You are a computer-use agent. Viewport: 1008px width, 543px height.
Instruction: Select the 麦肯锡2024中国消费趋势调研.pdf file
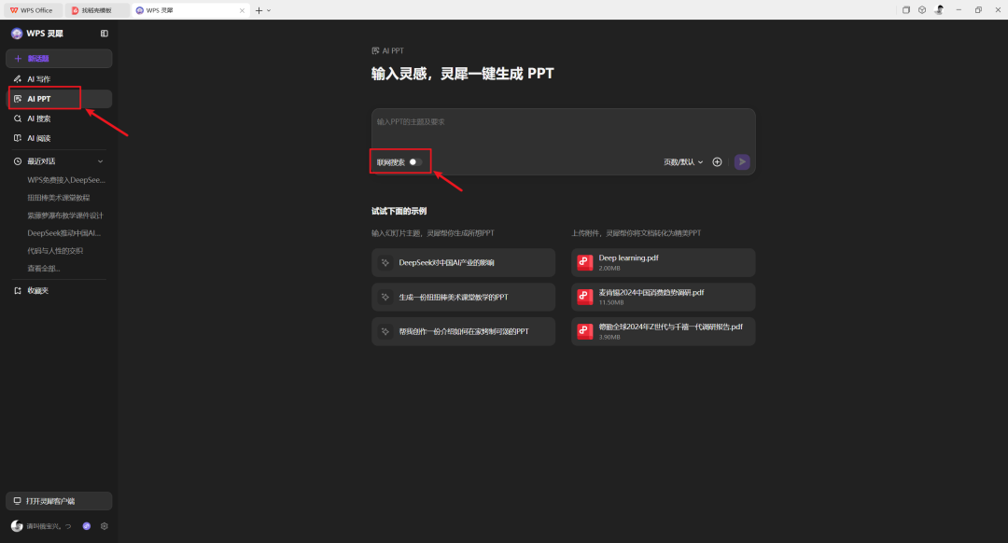[x=664, y=297]
